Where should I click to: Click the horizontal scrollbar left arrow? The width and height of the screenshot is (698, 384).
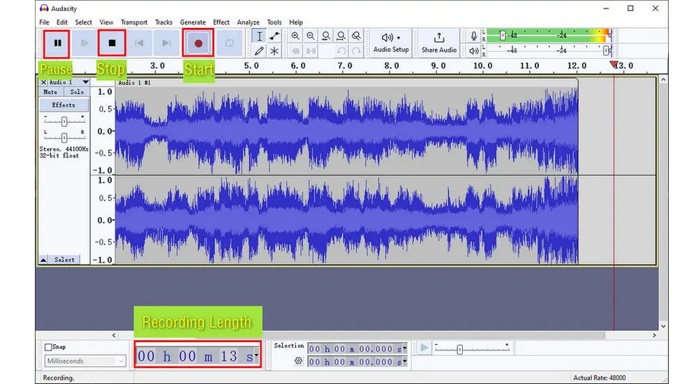[x=114, y=335]
